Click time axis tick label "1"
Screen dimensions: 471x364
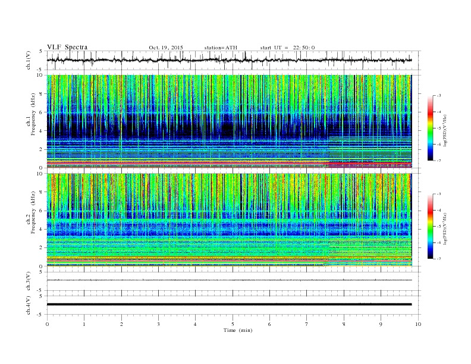(x=84, y=324)
